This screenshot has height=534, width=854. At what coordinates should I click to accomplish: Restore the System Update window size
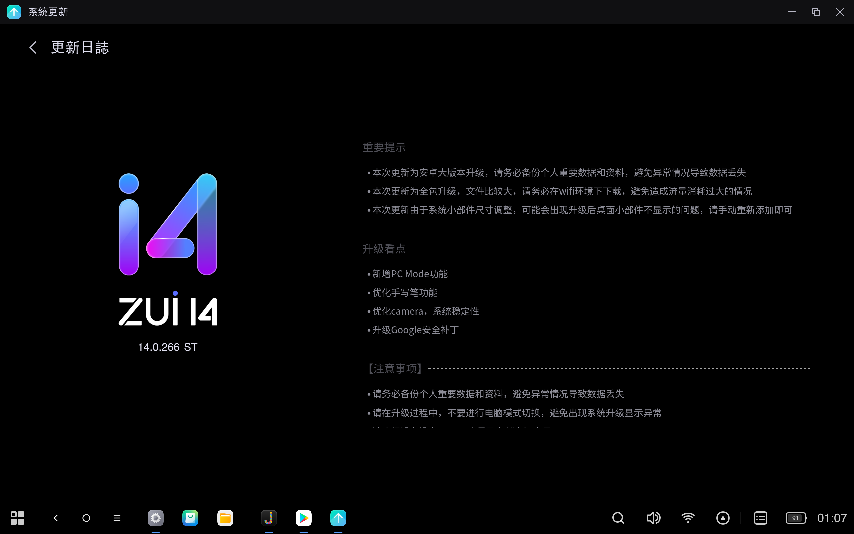[816, 12]
